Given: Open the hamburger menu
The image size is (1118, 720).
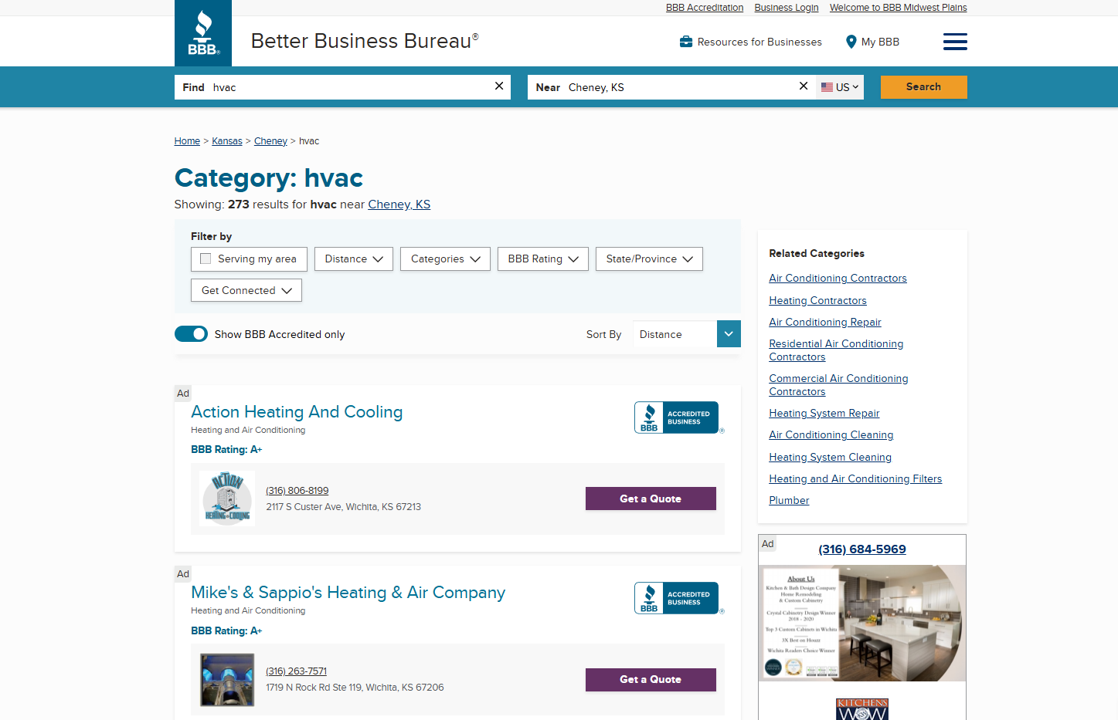Looking at the screenshot, I should [x=955, y=42].
